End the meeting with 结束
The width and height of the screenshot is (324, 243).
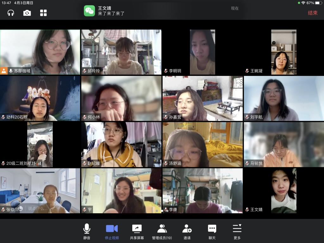click(313, 13)
